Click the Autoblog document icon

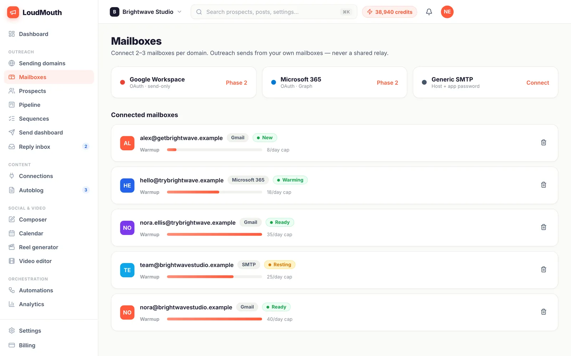(x=12, y=190)
